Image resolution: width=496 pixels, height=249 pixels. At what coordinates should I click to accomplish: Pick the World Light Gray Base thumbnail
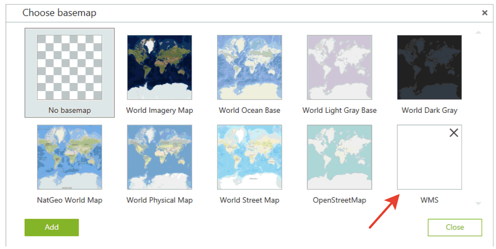(339, 67)
